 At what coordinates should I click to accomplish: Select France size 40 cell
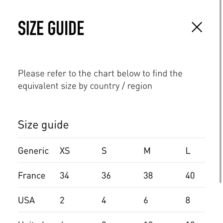[190, 175]
